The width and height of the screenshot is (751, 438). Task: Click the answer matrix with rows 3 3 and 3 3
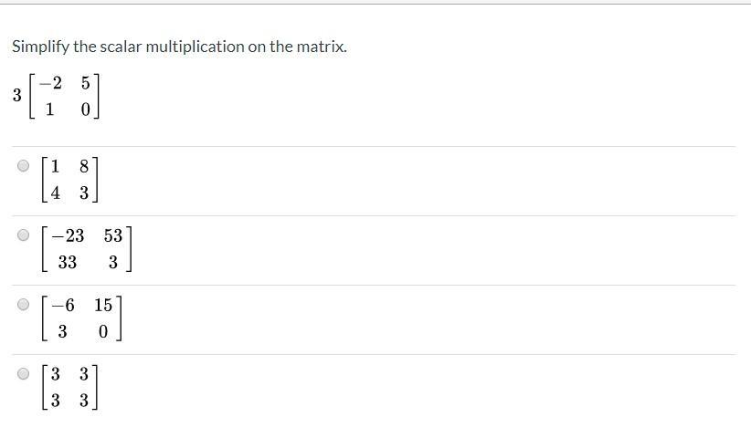pyautogui.click(x=70, y=387)
